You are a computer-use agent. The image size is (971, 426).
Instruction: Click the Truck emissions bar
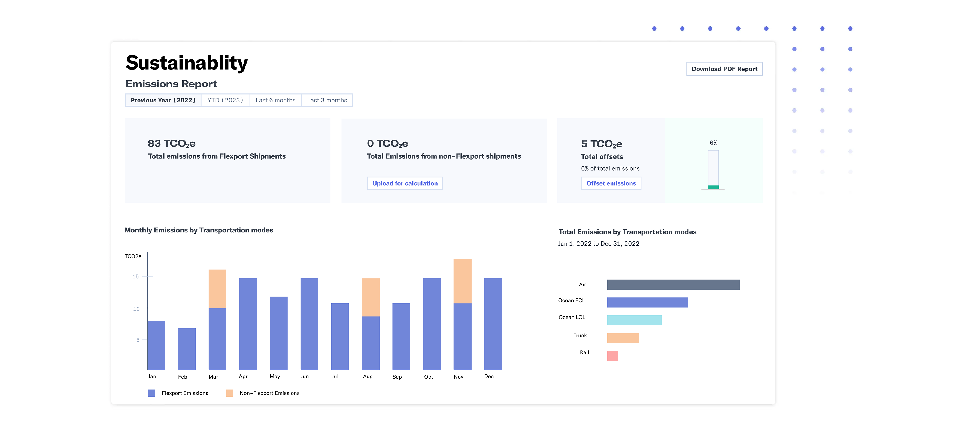point(622,337)
